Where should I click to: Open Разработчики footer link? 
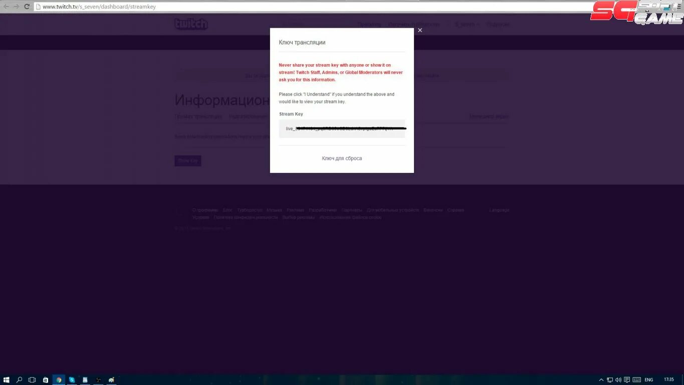(323, 210)
